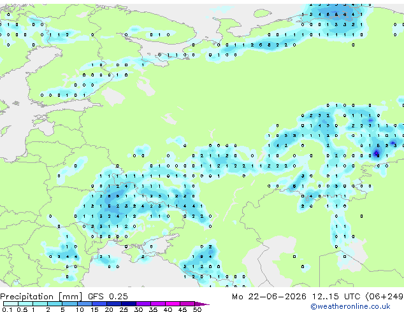This screenshot has height=312, width=404.
Task: Click the 'Precipitation [mm]' title text
Action: tap(41, 297)
